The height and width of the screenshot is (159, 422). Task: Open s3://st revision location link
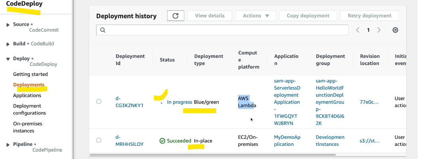click(370, 140)
